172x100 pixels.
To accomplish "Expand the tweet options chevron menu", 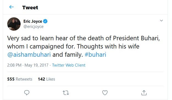I will click(161, 21).
